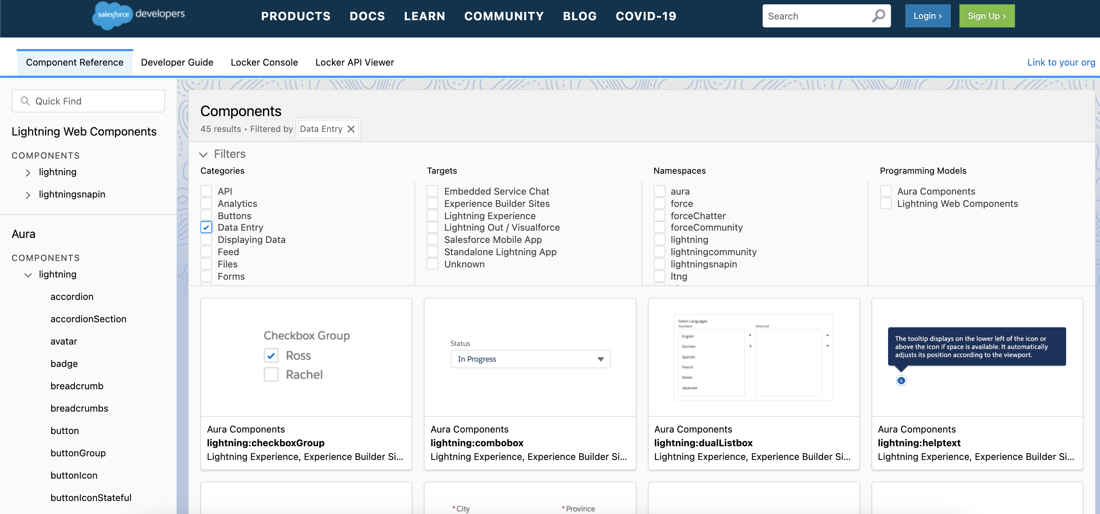The width and height of the screenshot is (1100, 514).
Task: Open the In Progress status combobox
Action: (531, 359)
